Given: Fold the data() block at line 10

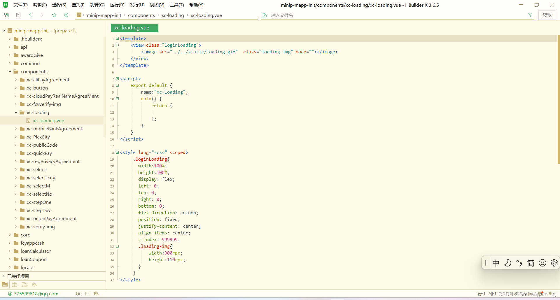Looking at the screenshot, I should click(x=117, y=99).
